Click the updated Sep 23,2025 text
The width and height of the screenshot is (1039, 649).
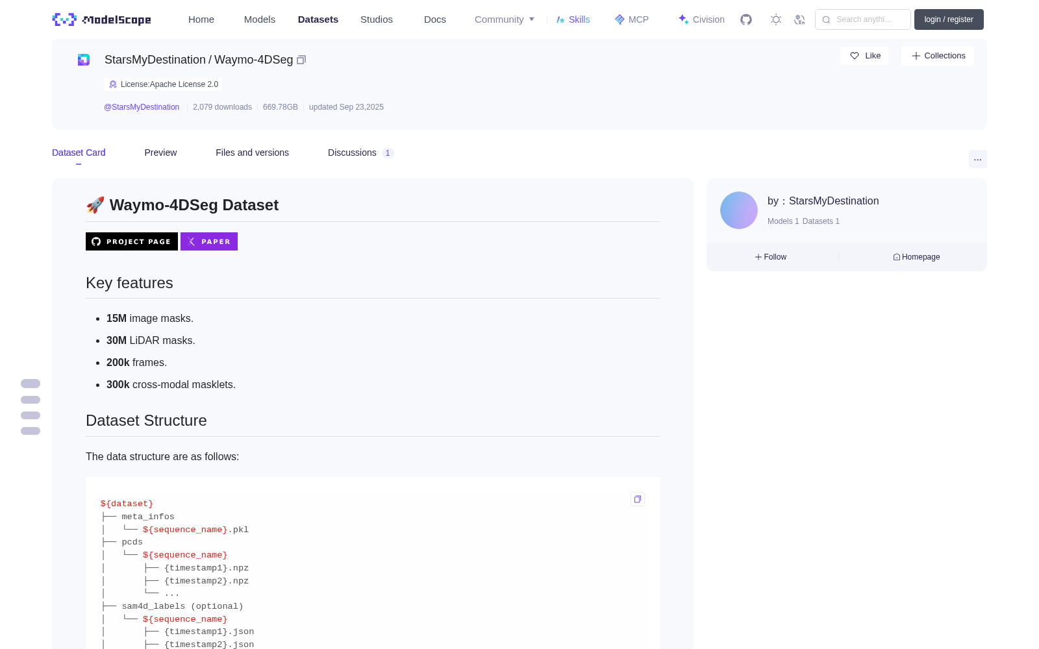(x=346, y=107)
